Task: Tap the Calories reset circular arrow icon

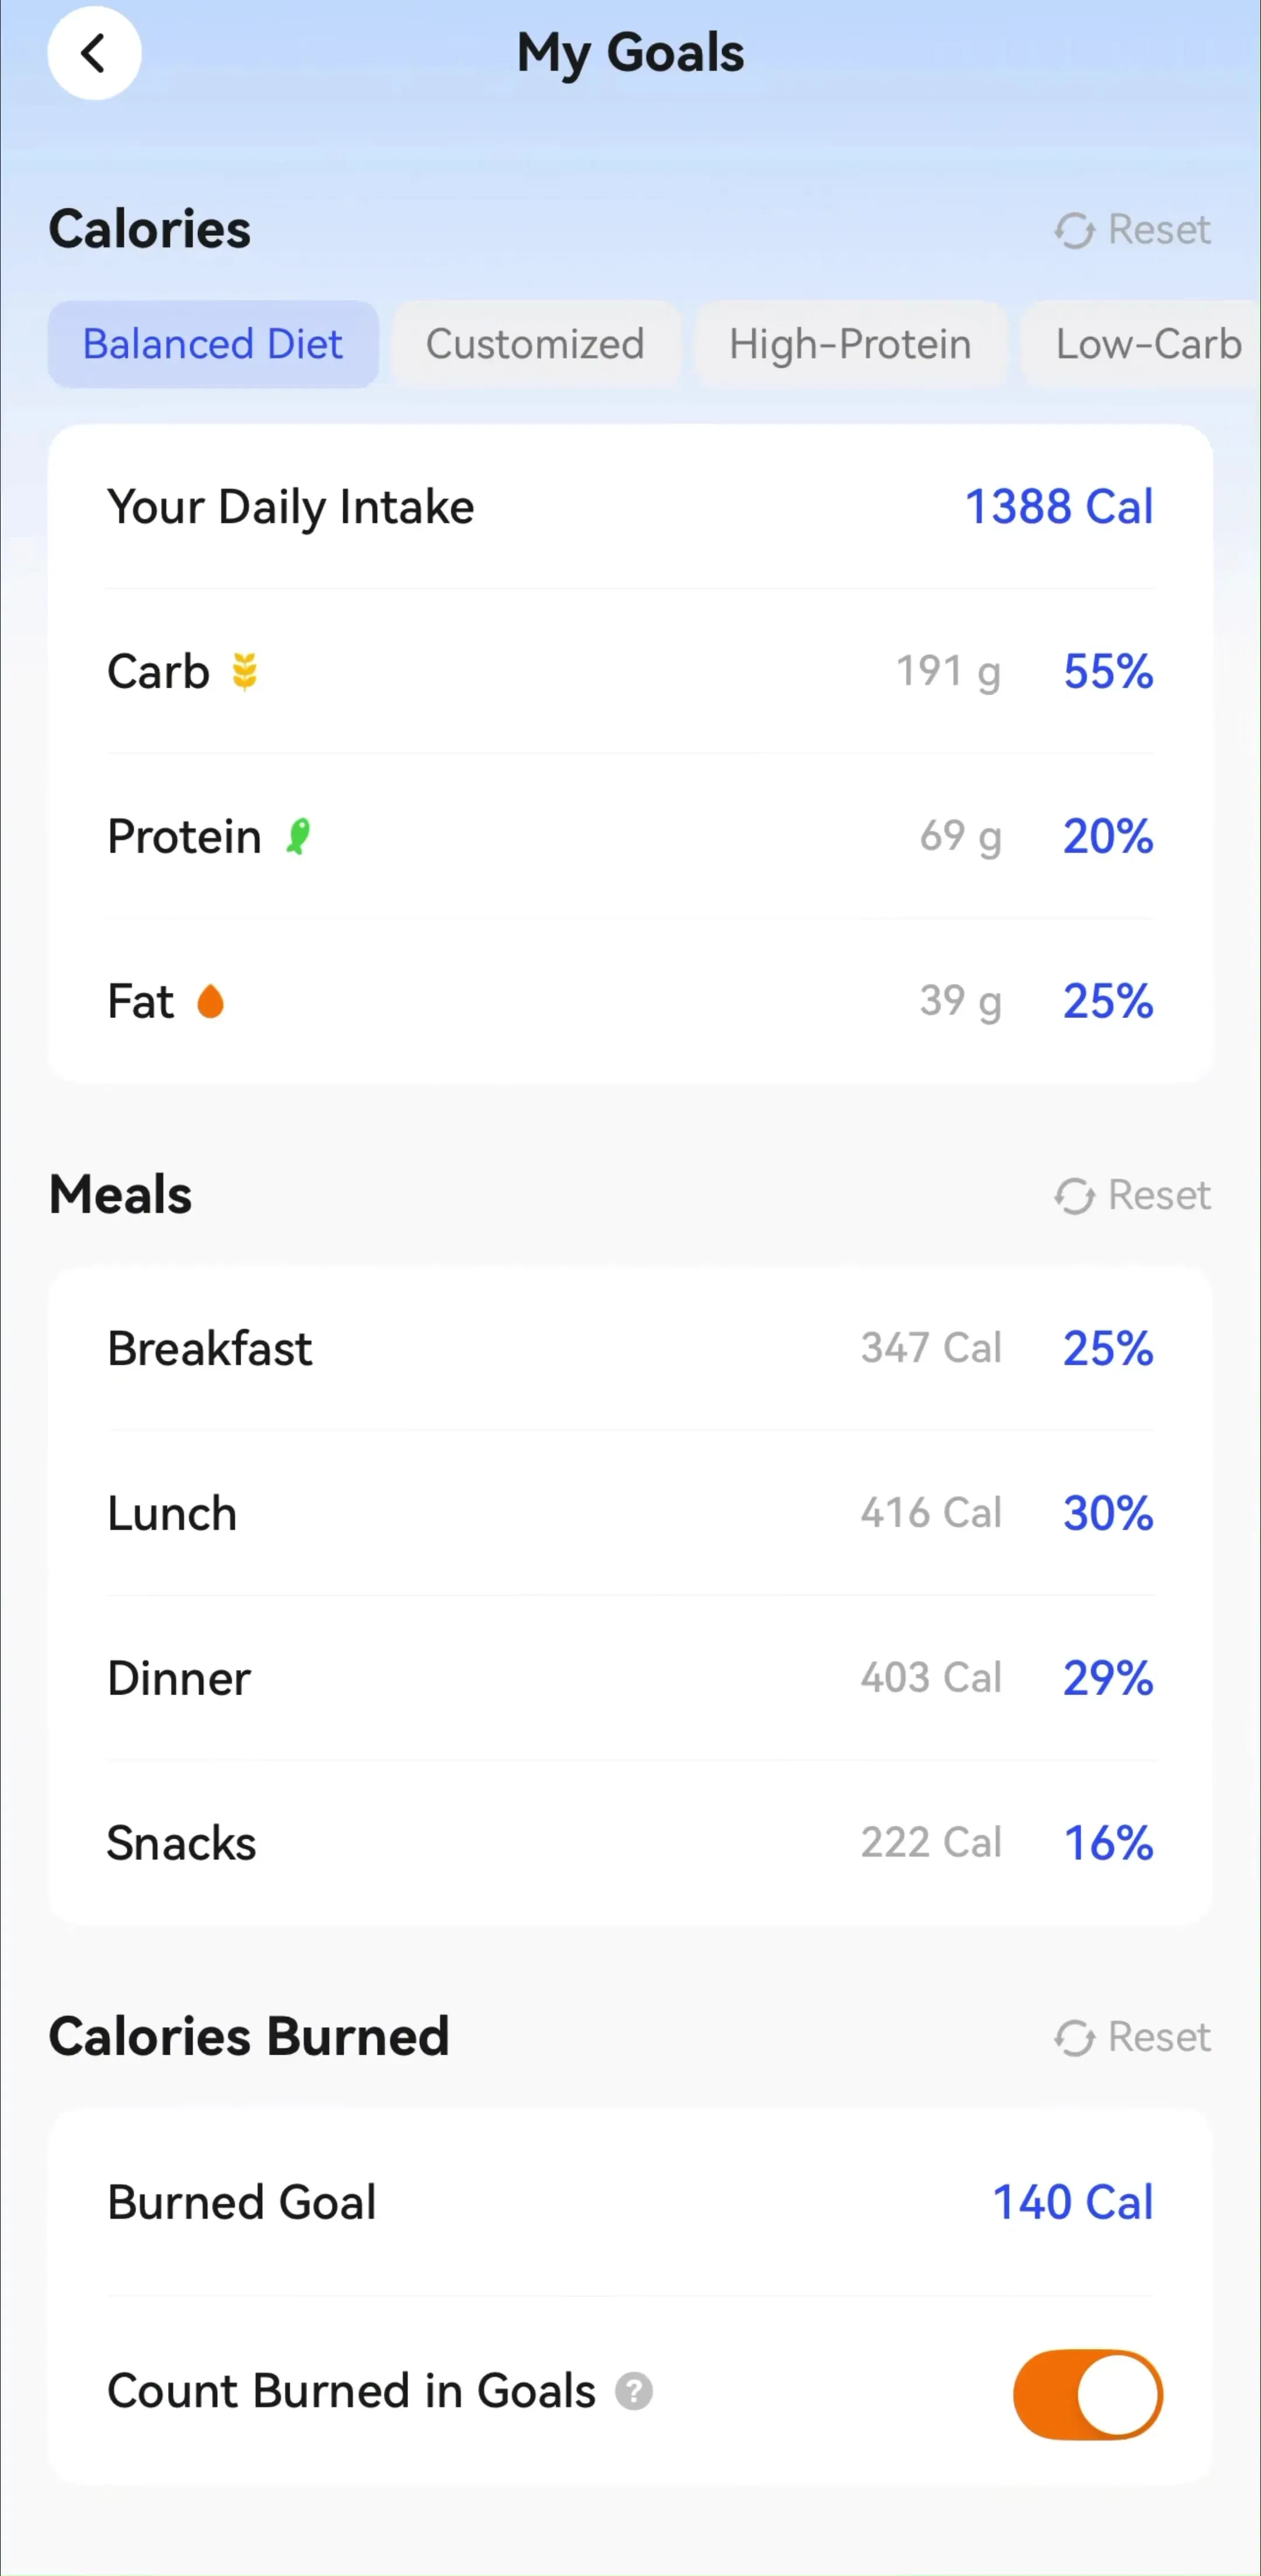Action: [1074, 231]
